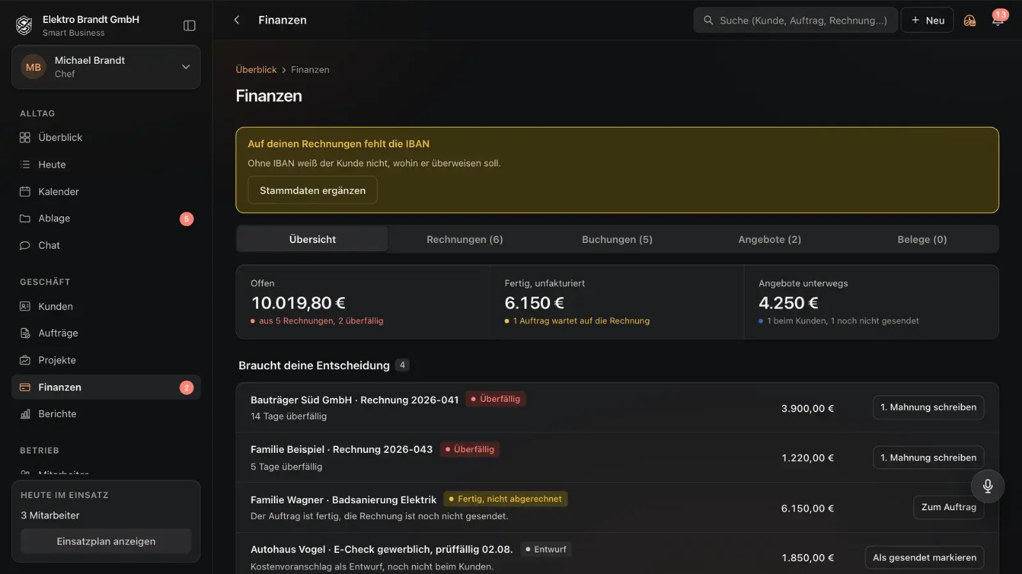
Task: Click the Angebote unterwegs 4.250 € amount
Action: tap(788, 303)
